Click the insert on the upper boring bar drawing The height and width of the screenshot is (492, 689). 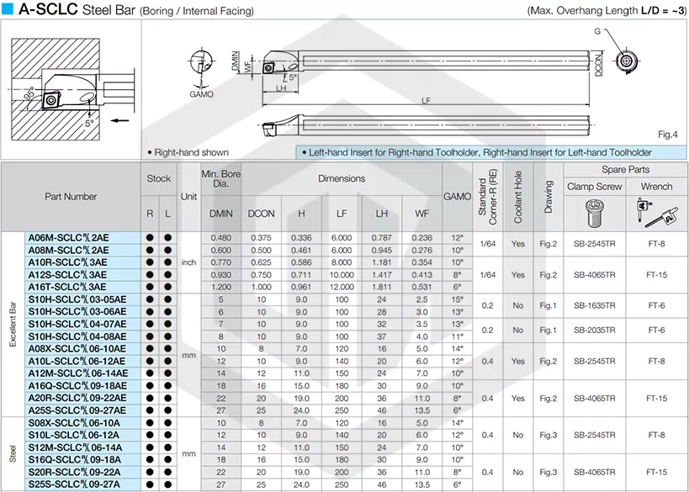[268, 68]
